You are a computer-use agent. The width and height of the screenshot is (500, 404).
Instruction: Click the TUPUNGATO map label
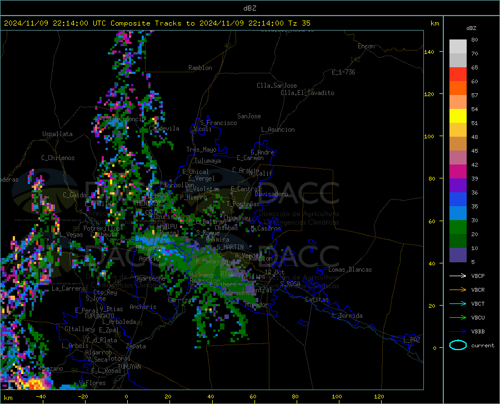click(99, 316)
